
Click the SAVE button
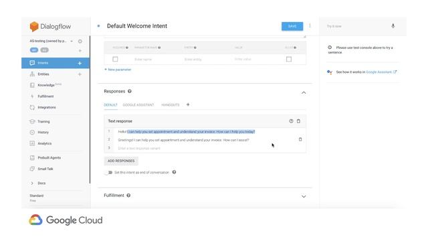point(292,26)
